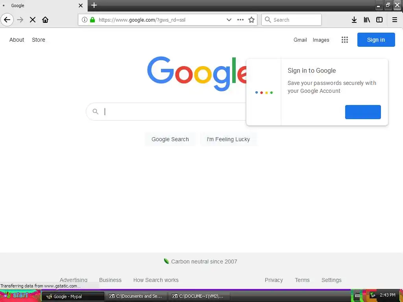403x302 pixels.
Task: Expand the address bar history dropdown arrow
Action: tap(229, 20)
